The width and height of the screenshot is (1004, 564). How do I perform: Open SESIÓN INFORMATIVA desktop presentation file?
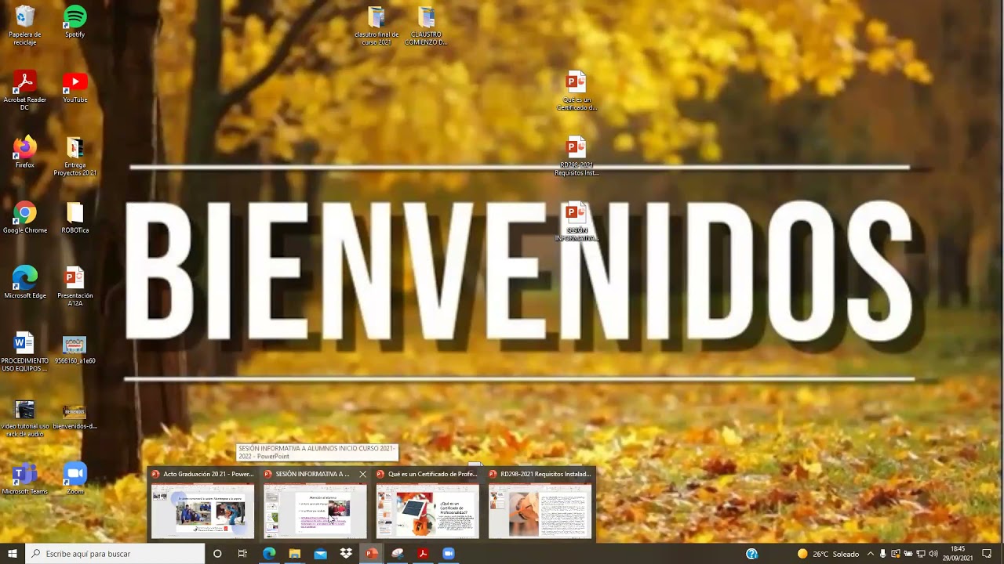[x=577, y=221]
